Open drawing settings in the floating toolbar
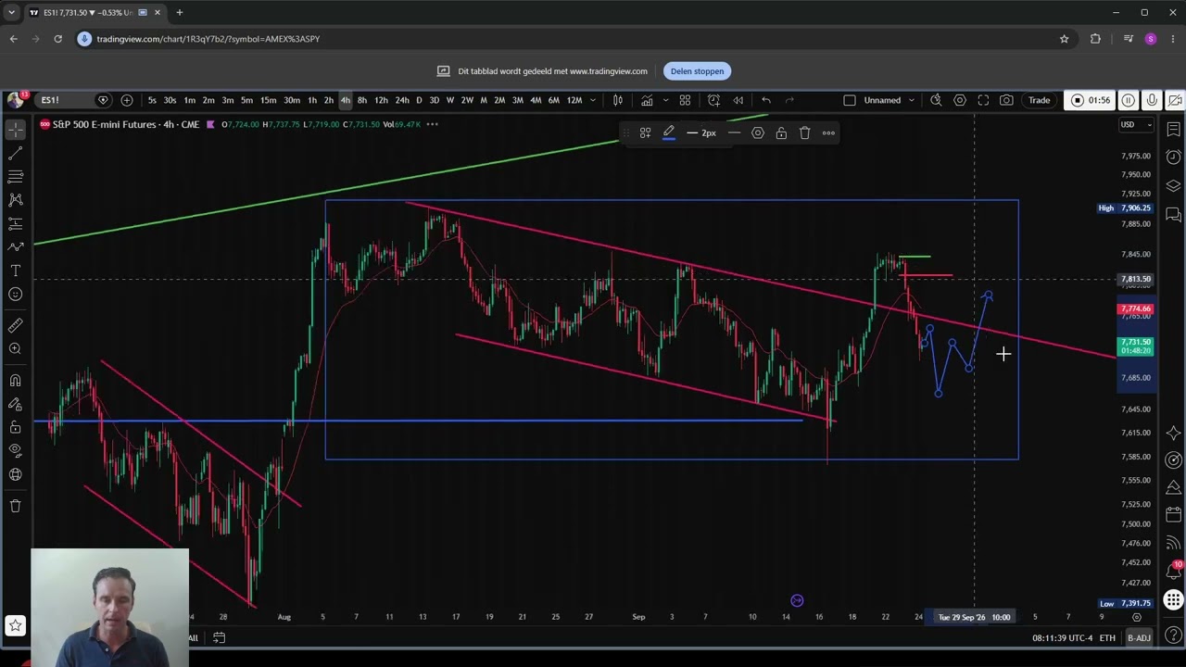This screenshot has height=667, width=1186. [x=758, y=132]
